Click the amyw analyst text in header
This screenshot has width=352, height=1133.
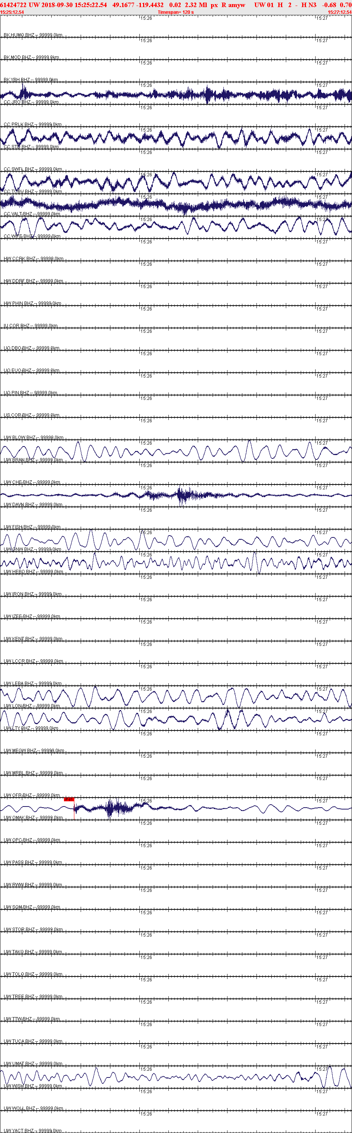point(236,5)
